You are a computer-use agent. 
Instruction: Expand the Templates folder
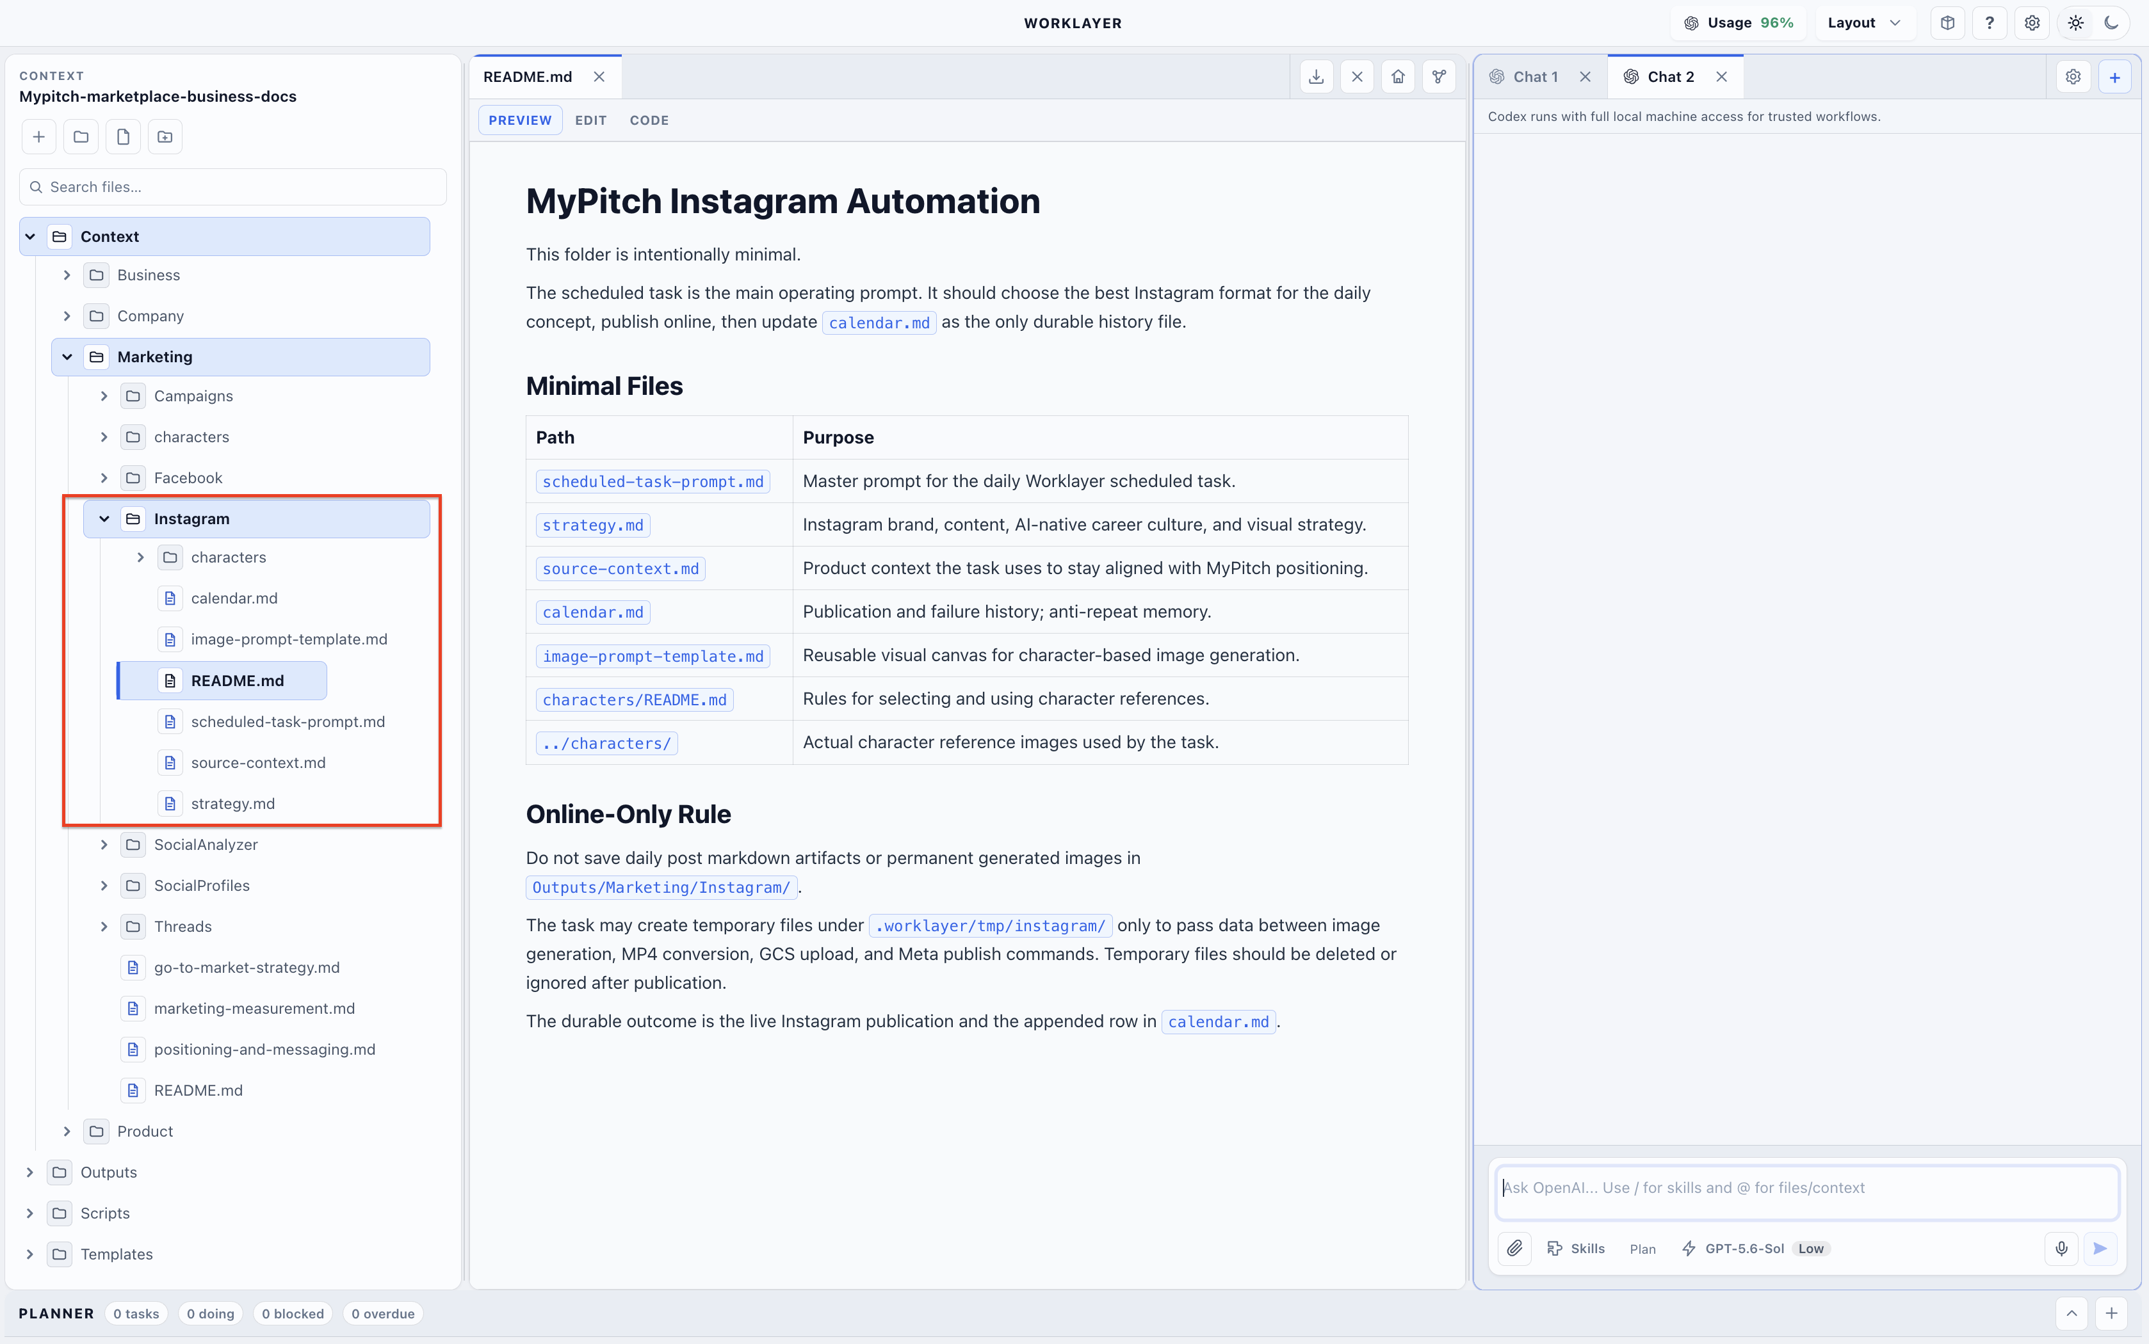[x=30, y=1254]
